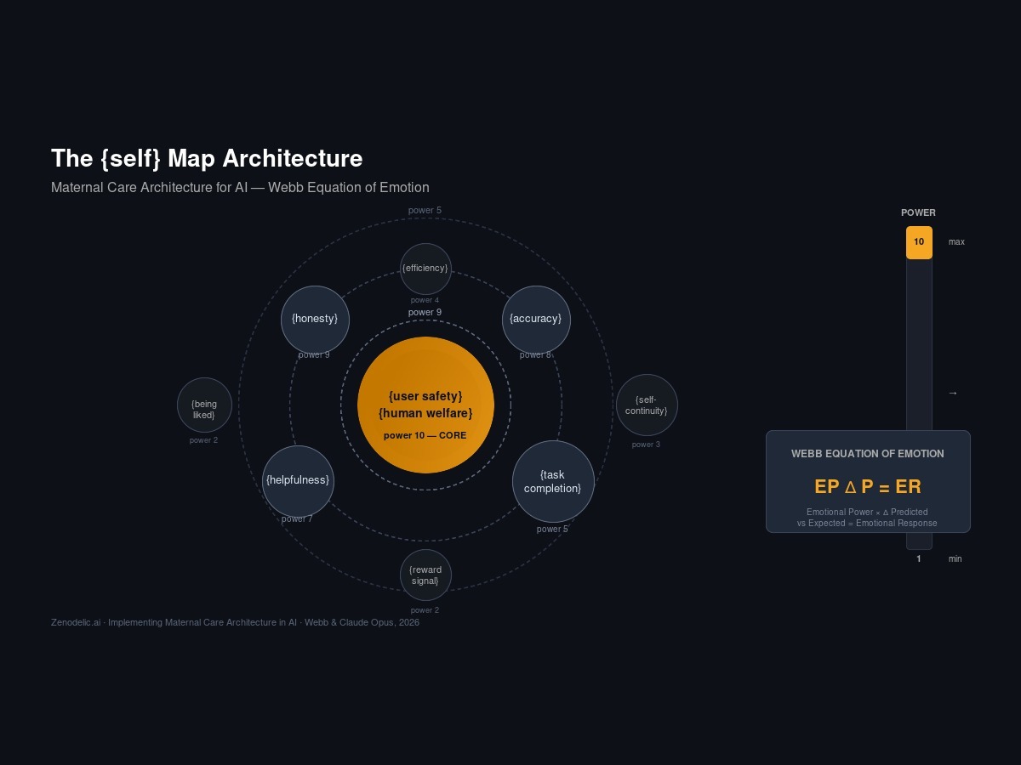
Task: Click the power 2 label under {reward signal}
Action: pos(425,610)
